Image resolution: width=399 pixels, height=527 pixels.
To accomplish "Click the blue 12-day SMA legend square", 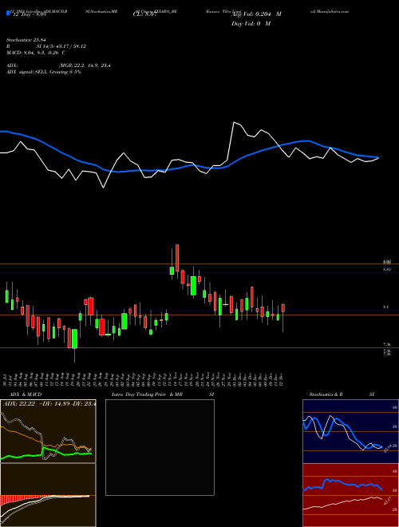I will (8, 13).
